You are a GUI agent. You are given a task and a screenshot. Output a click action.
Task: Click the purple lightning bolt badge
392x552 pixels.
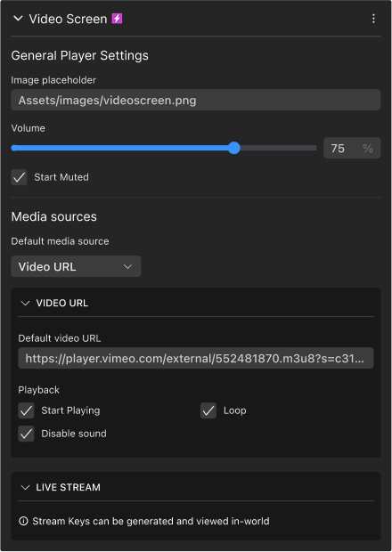point(117,19)
